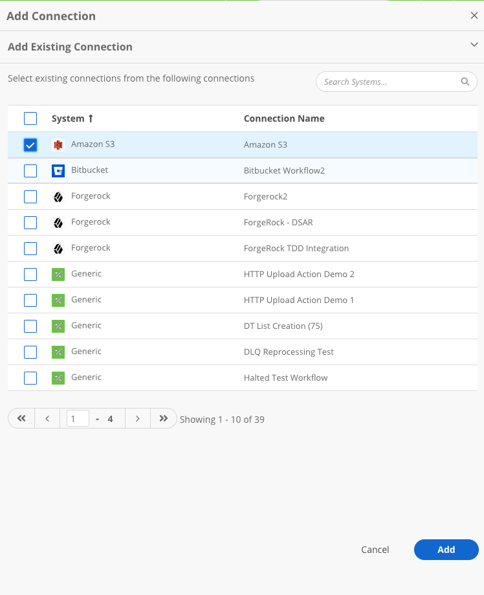
Task: Click the Bitbucket logo icon
Action: (58, 171)
